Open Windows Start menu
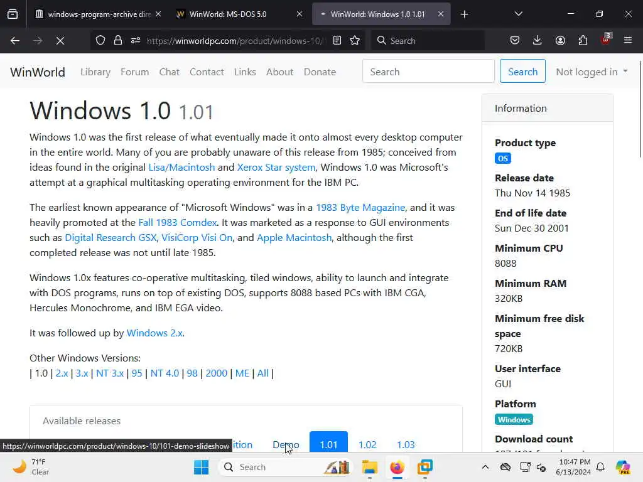The width and height of the screenshot is (643, 482). pos(201,467)
